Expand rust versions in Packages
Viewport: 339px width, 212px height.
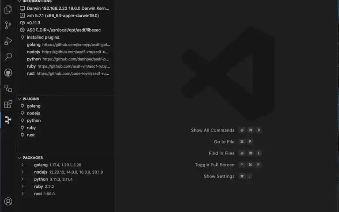(23, 193)
